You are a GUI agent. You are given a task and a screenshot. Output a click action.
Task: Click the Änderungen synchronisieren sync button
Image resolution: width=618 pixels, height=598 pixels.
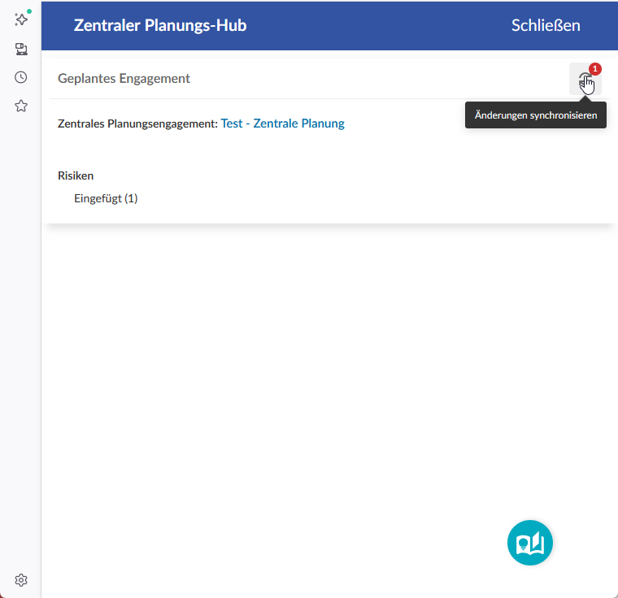(x=585, y=79)
